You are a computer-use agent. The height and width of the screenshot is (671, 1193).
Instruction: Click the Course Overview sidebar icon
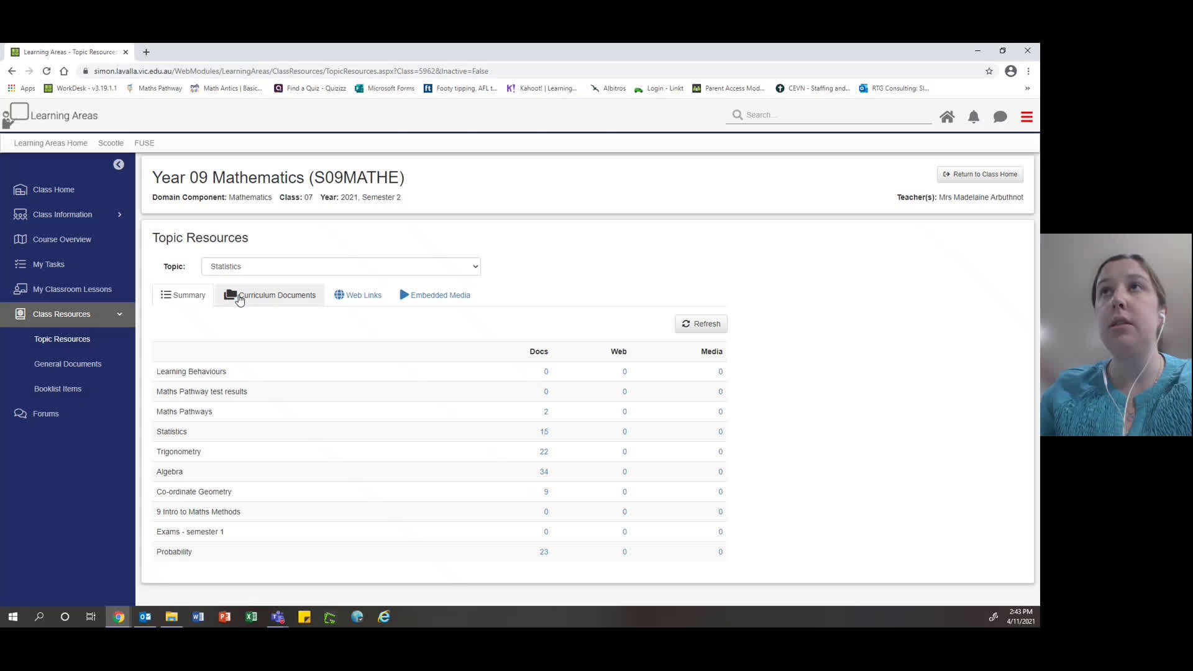pyautogui.click(x=21, y=239)
